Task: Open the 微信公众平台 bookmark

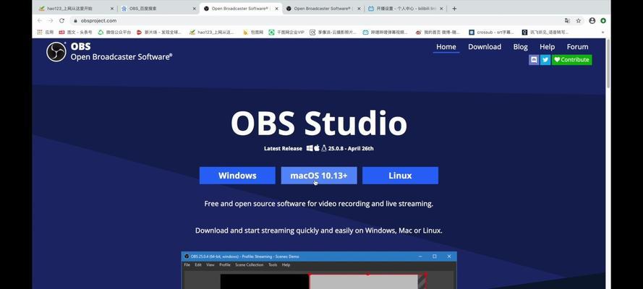Action: pyautogui.click(x=115, y=32)
